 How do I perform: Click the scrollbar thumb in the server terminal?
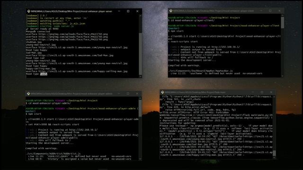141,54
